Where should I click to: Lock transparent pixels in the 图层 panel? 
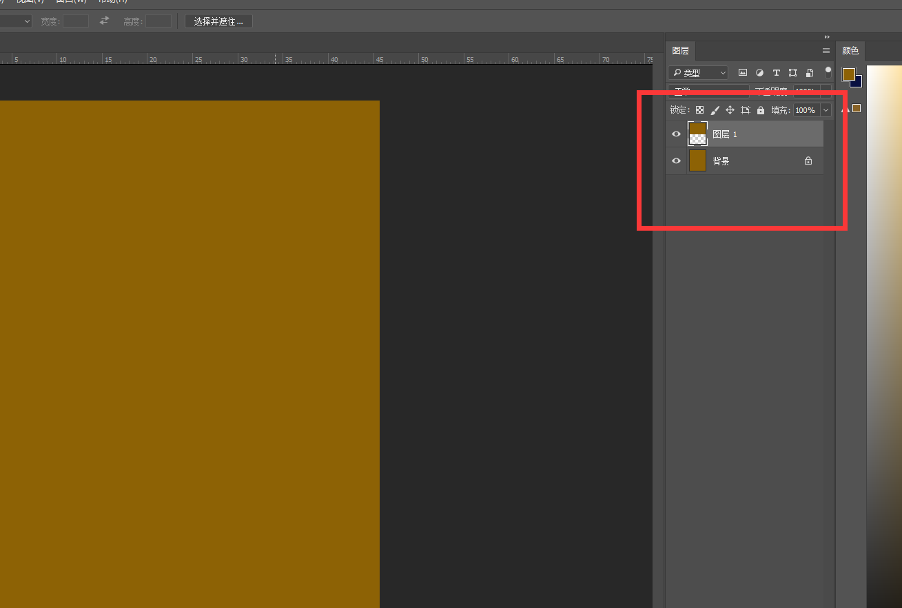tap(699, 110)
